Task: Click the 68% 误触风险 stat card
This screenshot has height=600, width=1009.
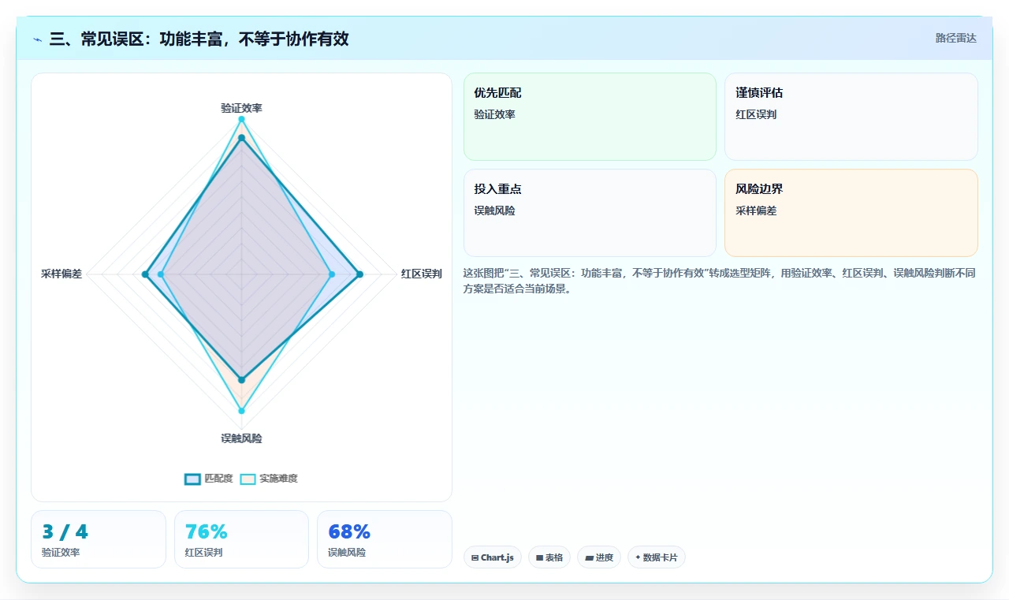Action: pyautogui.click(x=385, y=539)
